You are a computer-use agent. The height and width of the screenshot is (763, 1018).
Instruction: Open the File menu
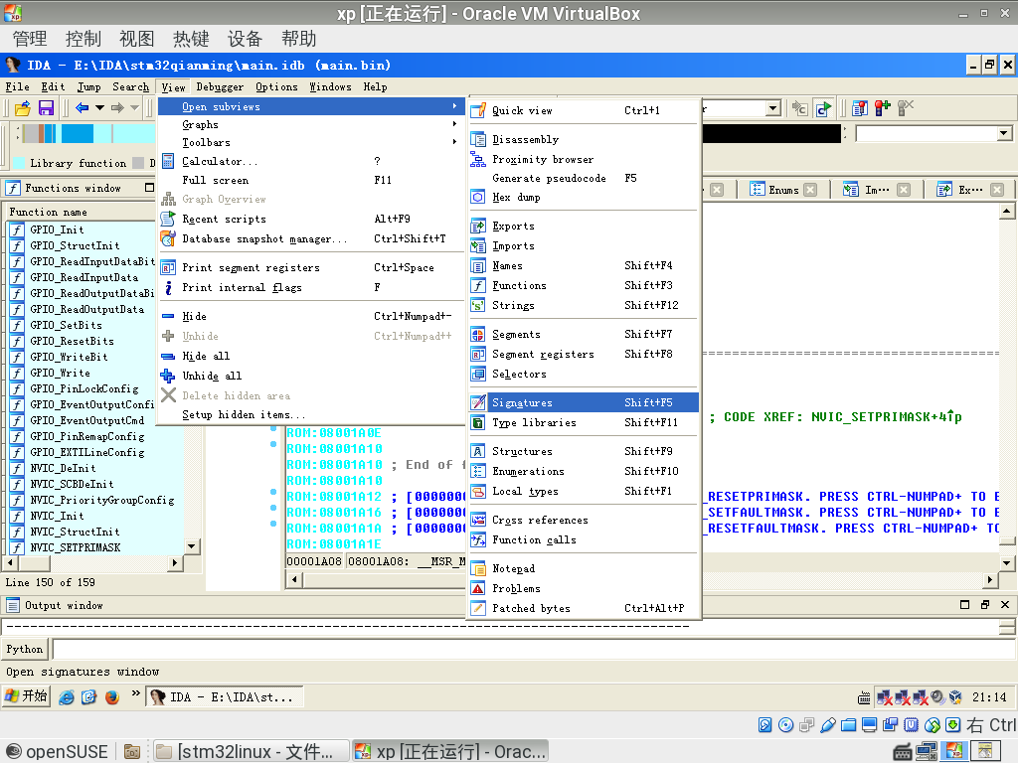[18, 87]
